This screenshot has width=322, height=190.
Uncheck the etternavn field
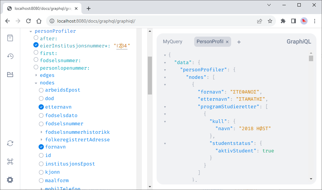41,107
